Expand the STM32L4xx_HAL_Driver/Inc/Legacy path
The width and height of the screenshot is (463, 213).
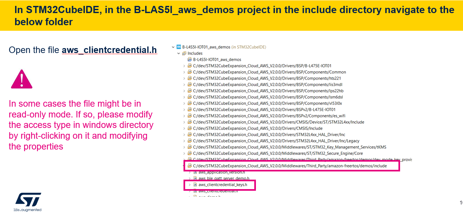tap(184, 141)
